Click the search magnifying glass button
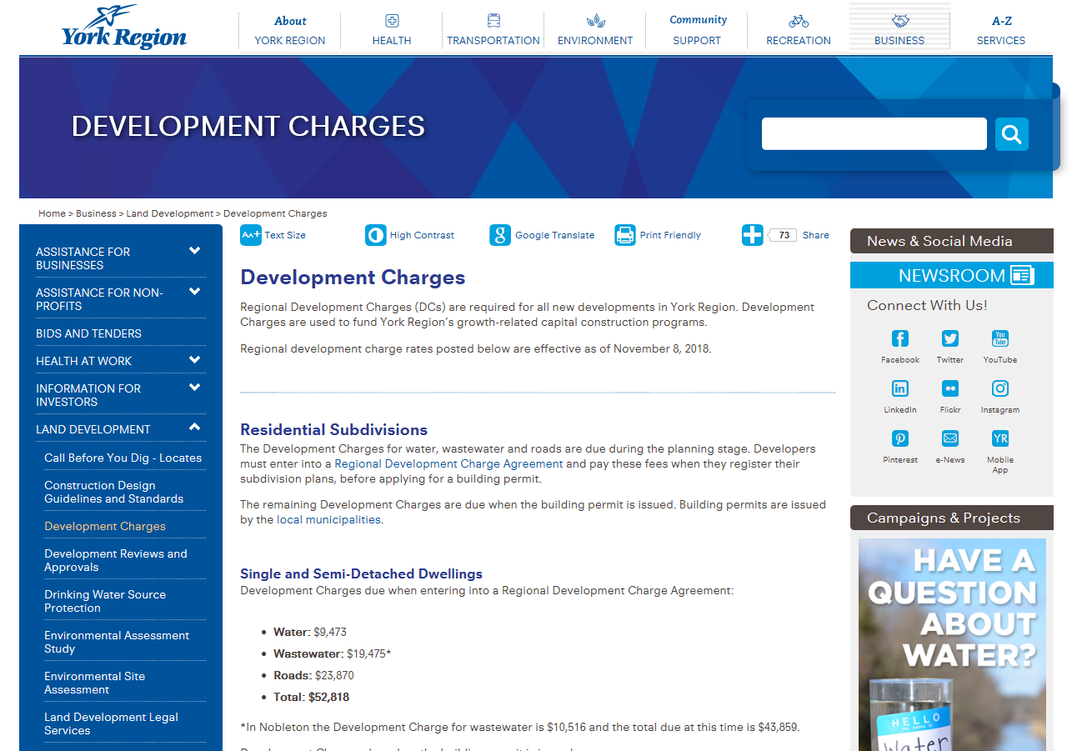 coord(1011,134)
